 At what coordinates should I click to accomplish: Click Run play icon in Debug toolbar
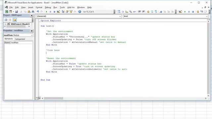pos(185,12)
